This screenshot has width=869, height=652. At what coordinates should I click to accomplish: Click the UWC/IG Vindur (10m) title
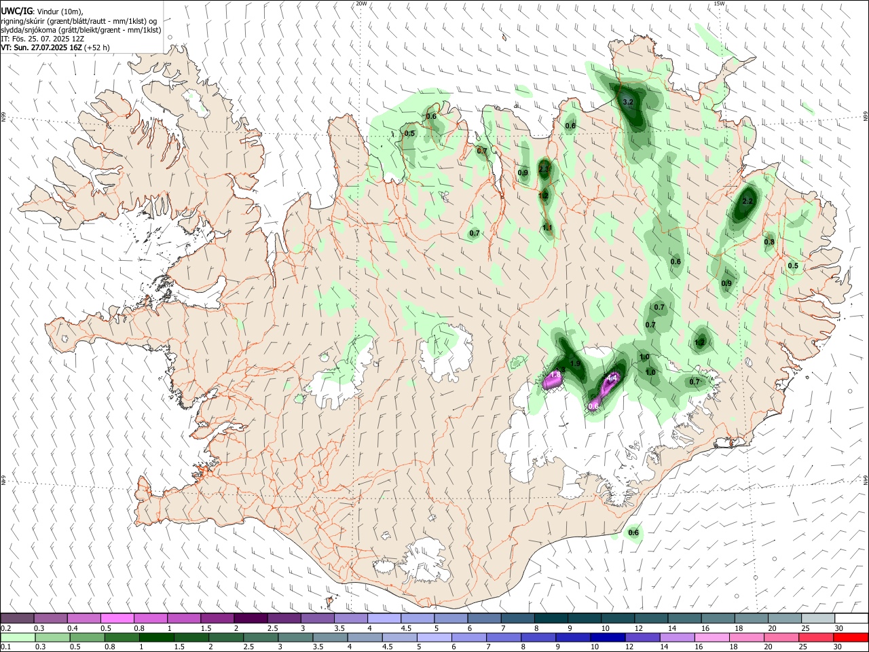[x=42, y=12]
